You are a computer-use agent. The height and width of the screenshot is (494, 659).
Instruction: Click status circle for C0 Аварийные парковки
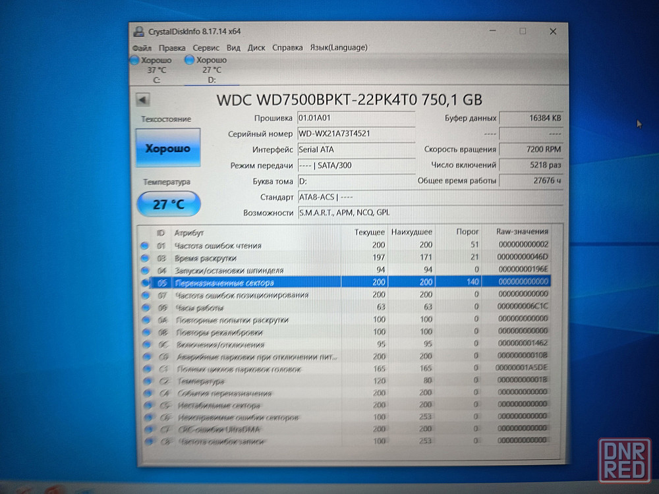point(147,356)
